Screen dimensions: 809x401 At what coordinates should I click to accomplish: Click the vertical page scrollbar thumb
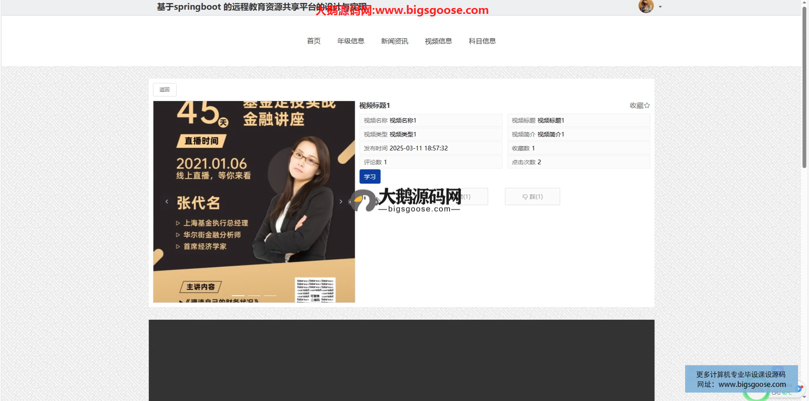click(x=804, y=84)
